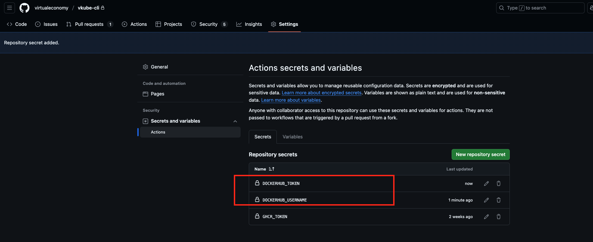This screenshot has height=242, width=593.
Task: Open the Code tab
Action: tap(17, 24)
